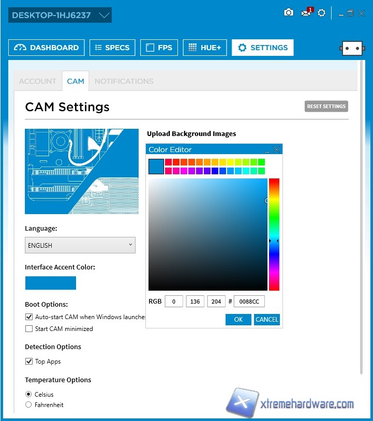Switch to the ACCOUNT settings tab
The width and height of the screenshot is (373, 421).
(x=37, y=81)
